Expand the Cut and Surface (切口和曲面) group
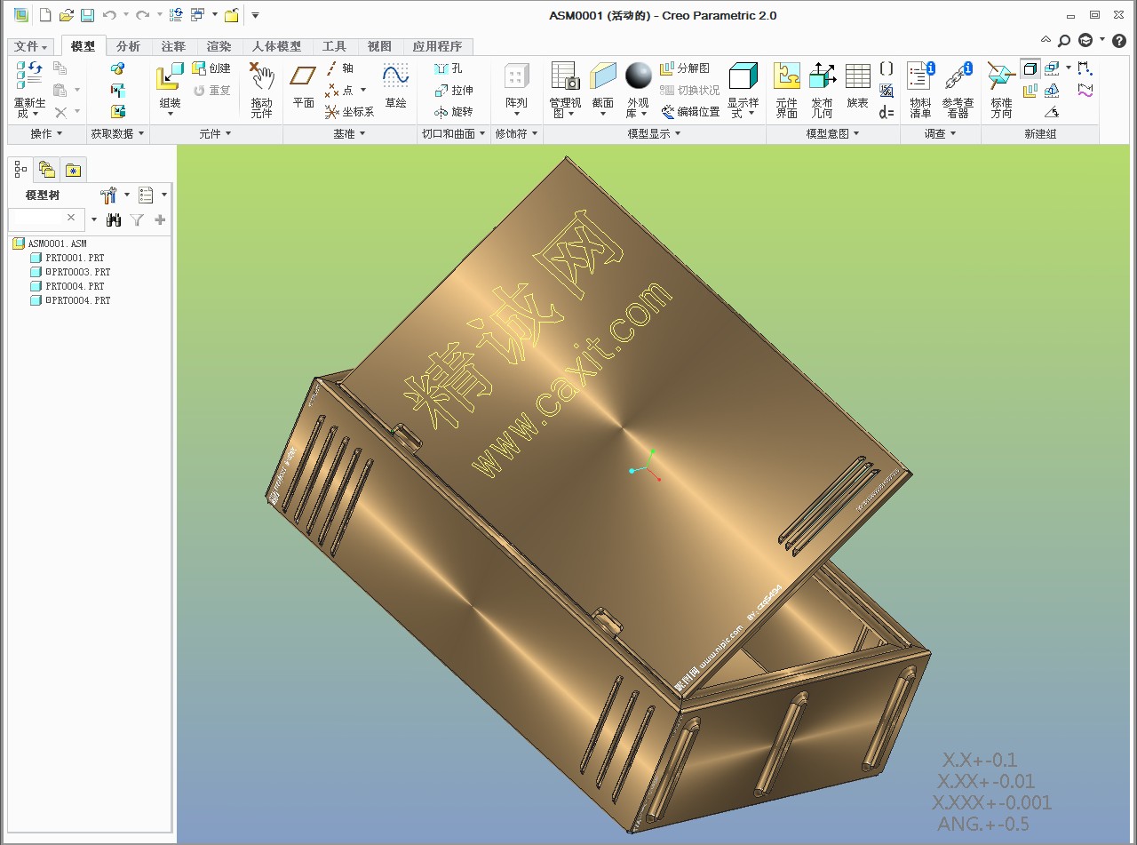The image size is (1137, 845). (454, 134)
